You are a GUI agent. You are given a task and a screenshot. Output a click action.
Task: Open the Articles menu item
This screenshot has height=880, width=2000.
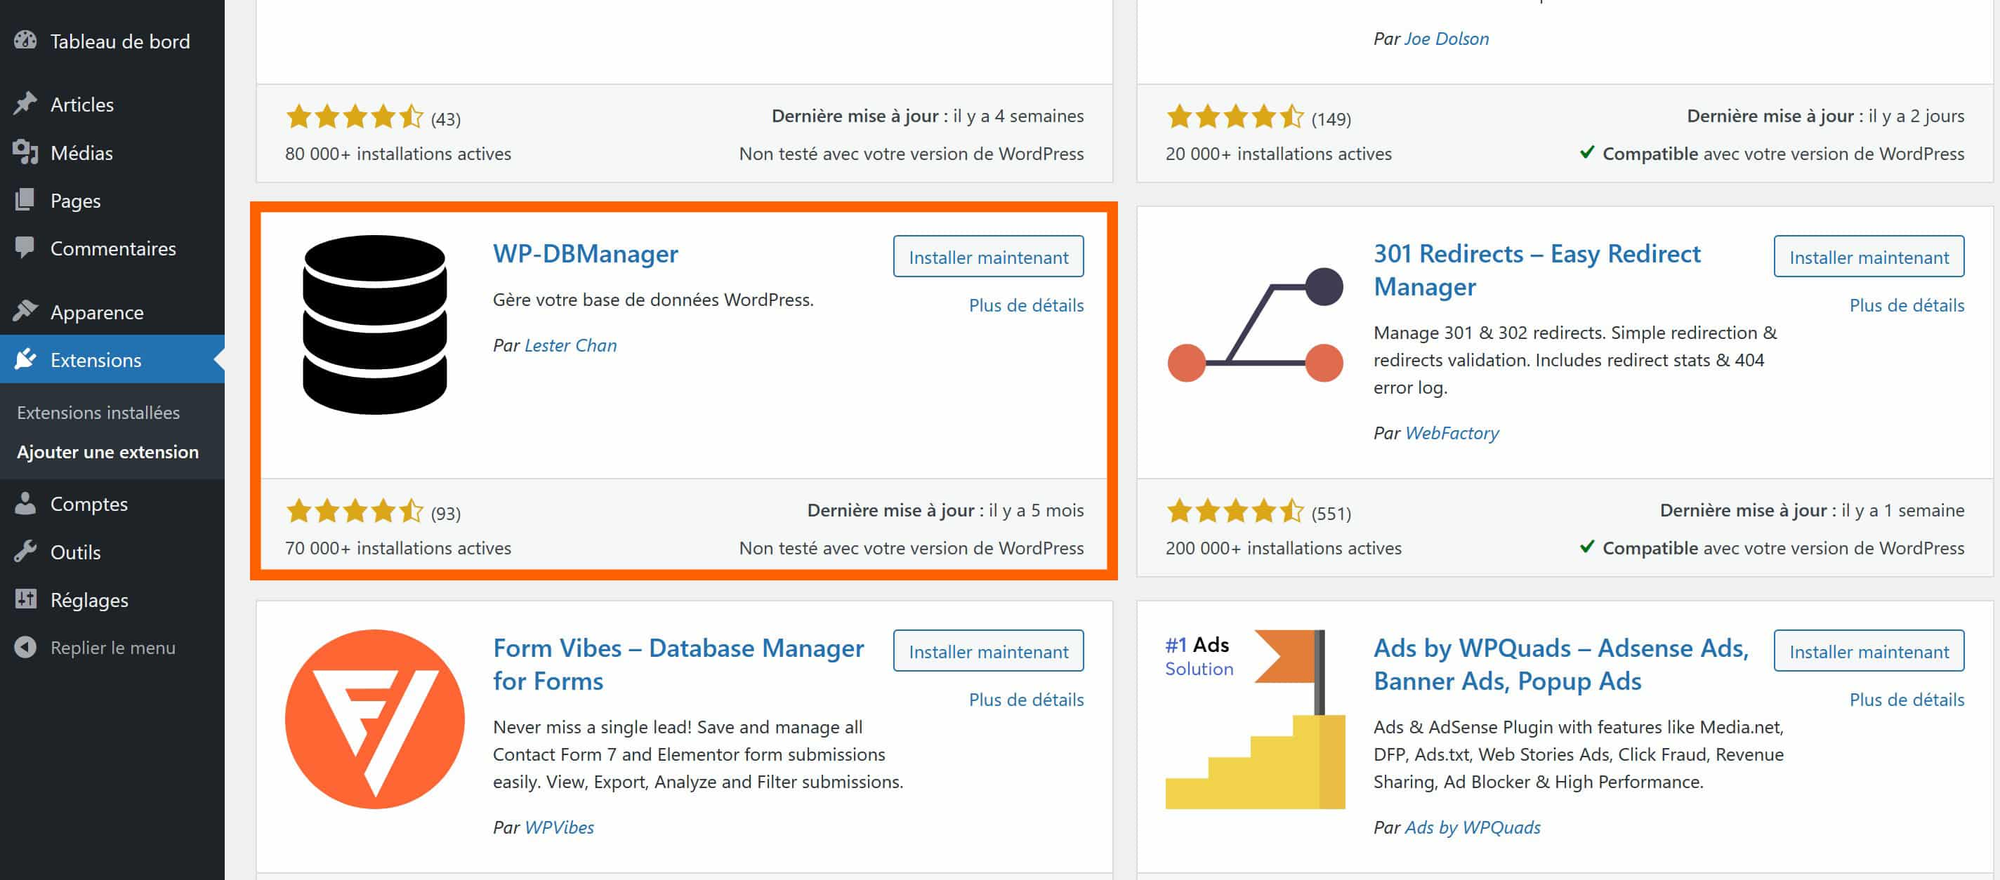[x=112, y=104]
